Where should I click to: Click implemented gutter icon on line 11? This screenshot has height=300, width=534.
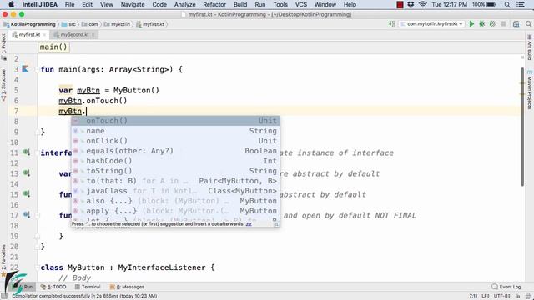(x=27, y=152)
